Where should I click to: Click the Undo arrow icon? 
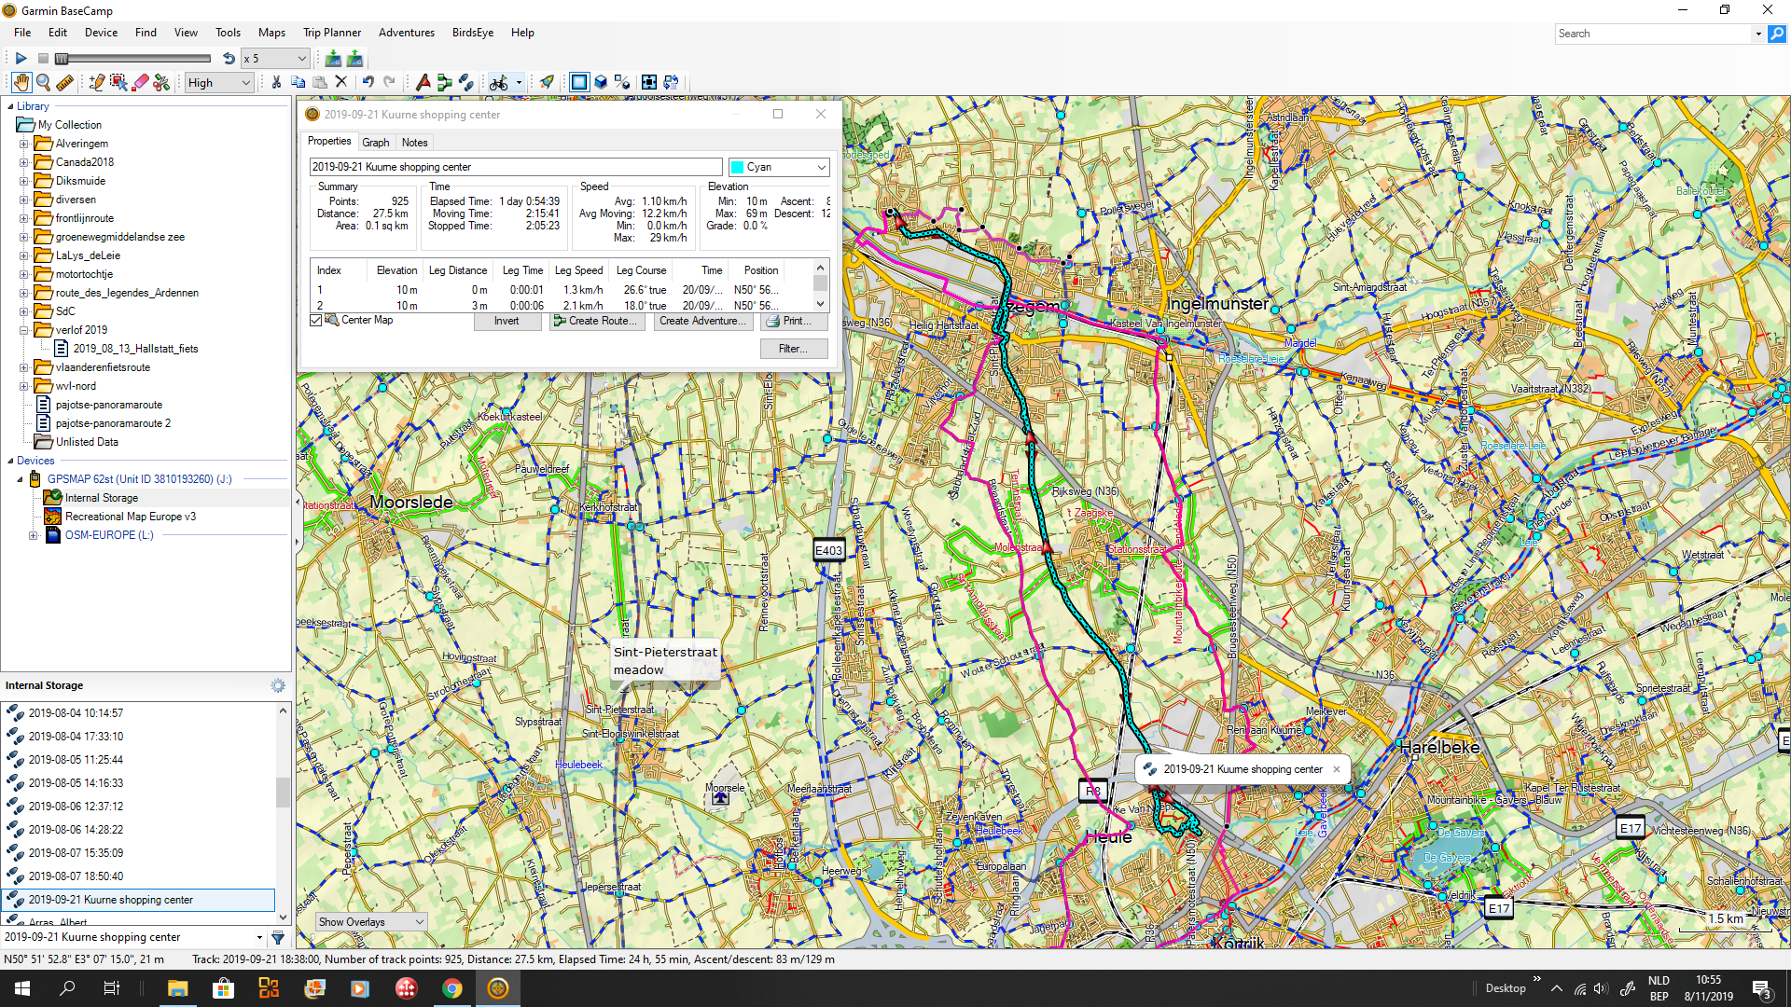point(368,82)
